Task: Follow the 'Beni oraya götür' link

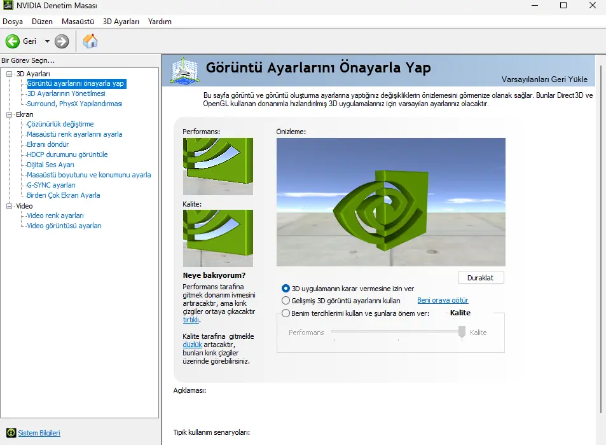Action: (443, 300)
